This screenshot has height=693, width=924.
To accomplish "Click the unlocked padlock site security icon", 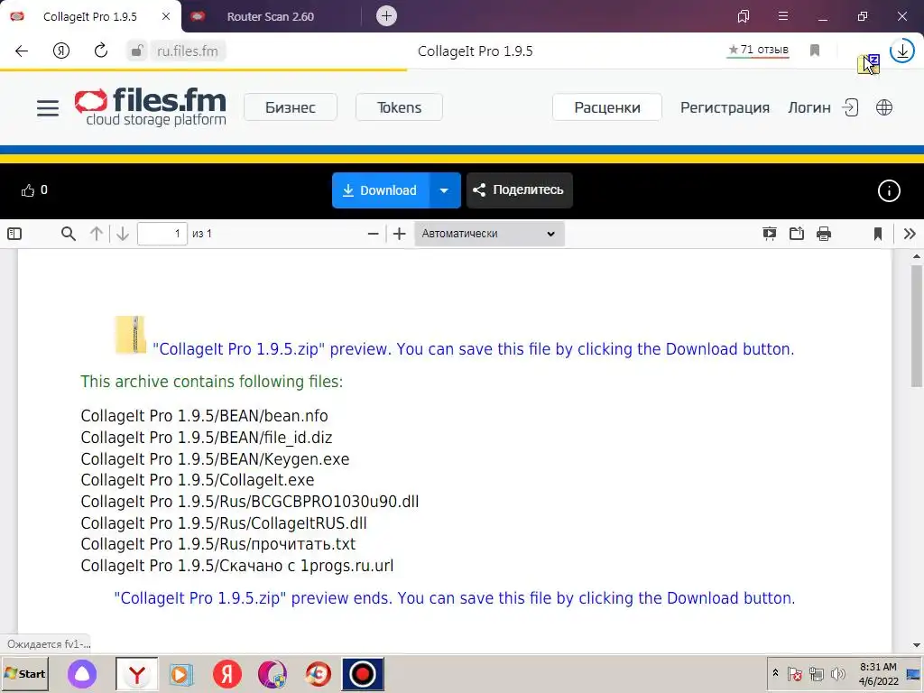I will 137,51.
